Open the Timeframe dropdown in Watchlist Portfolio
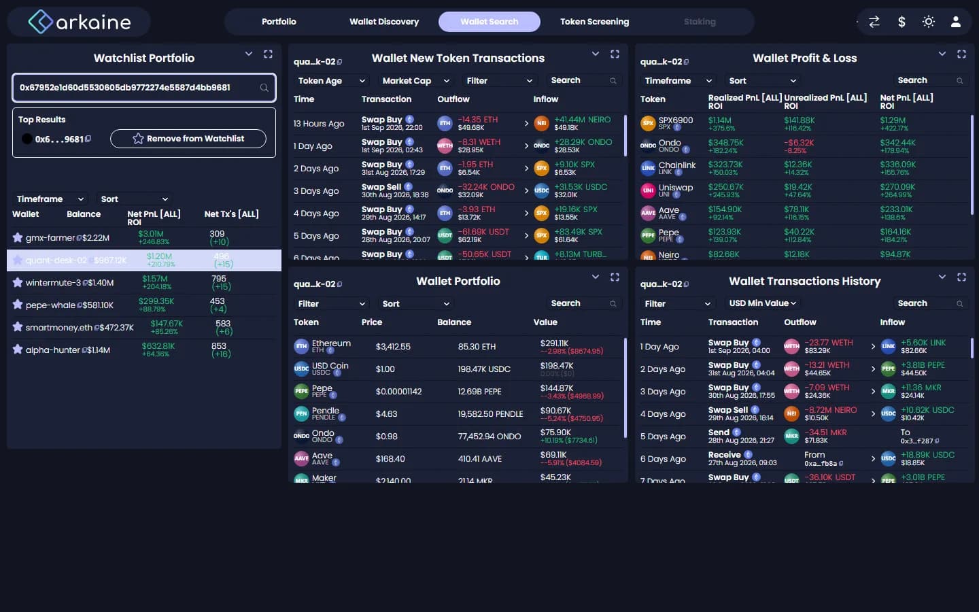This screenshot has width=979, height=612. click(x=50, y=199)
